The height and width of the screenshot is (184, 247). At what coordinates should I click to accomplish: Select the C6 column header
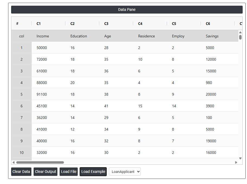[x=208, y=24]
